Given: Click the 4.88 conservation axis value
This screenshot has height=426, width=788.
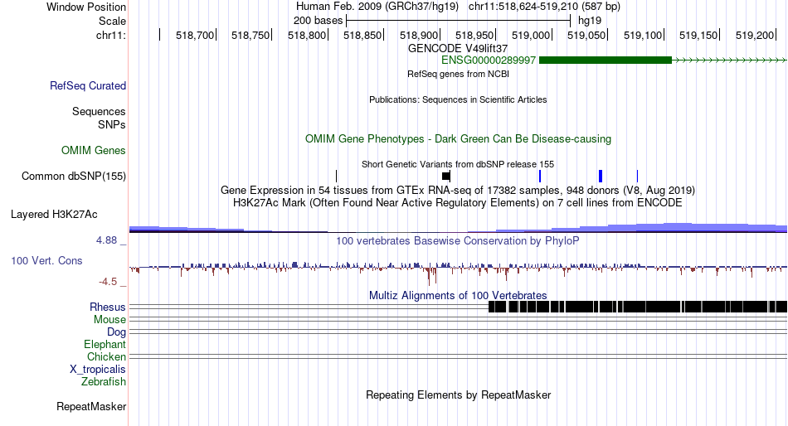Looking at the screenshot, I should (106, 240).
